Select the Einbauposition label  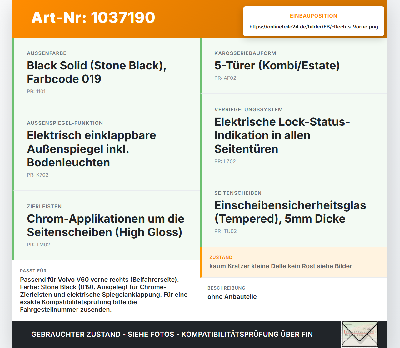314,16
